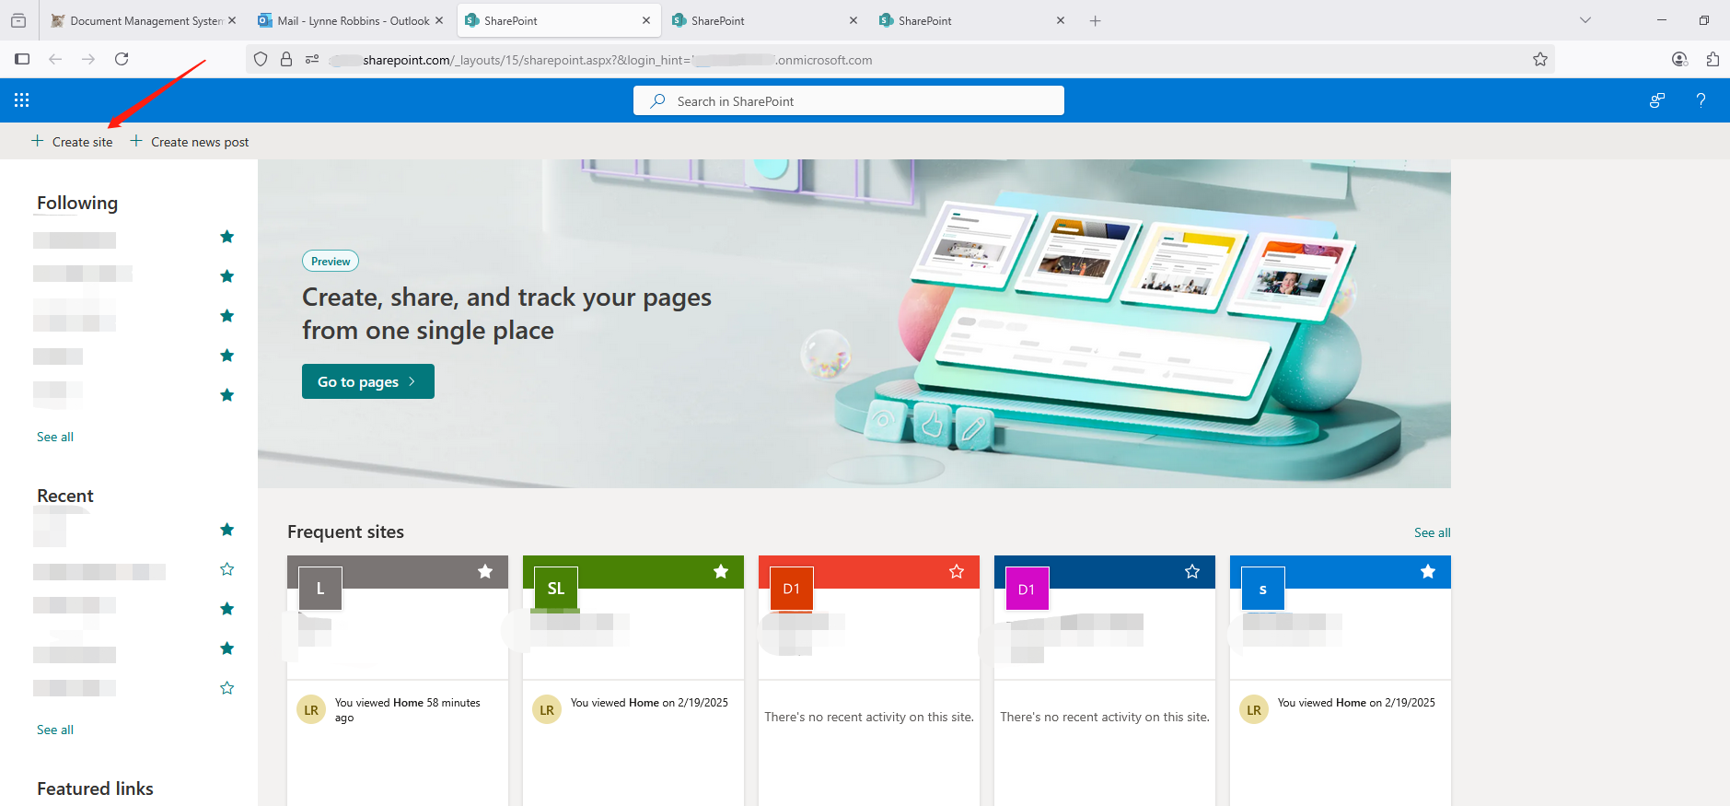The width and height of the screenshot is (1730, 806).
Task: Go back with the browser back arrow
Action: [x=55, y=59]
